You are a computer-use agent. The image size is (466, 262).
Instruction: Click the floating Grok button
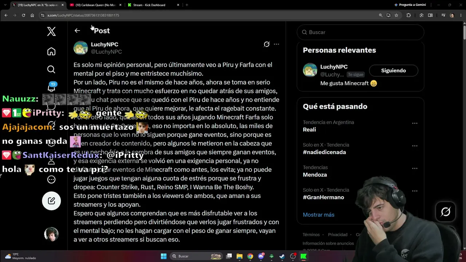coord(446,211)
